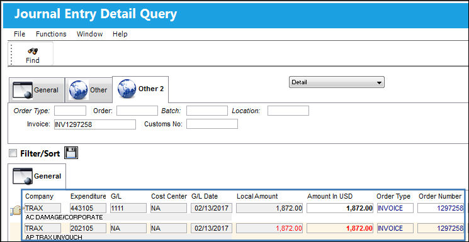Select expenditure cell 202105
The width and height of the screenshot is (469, 242).
88,228
